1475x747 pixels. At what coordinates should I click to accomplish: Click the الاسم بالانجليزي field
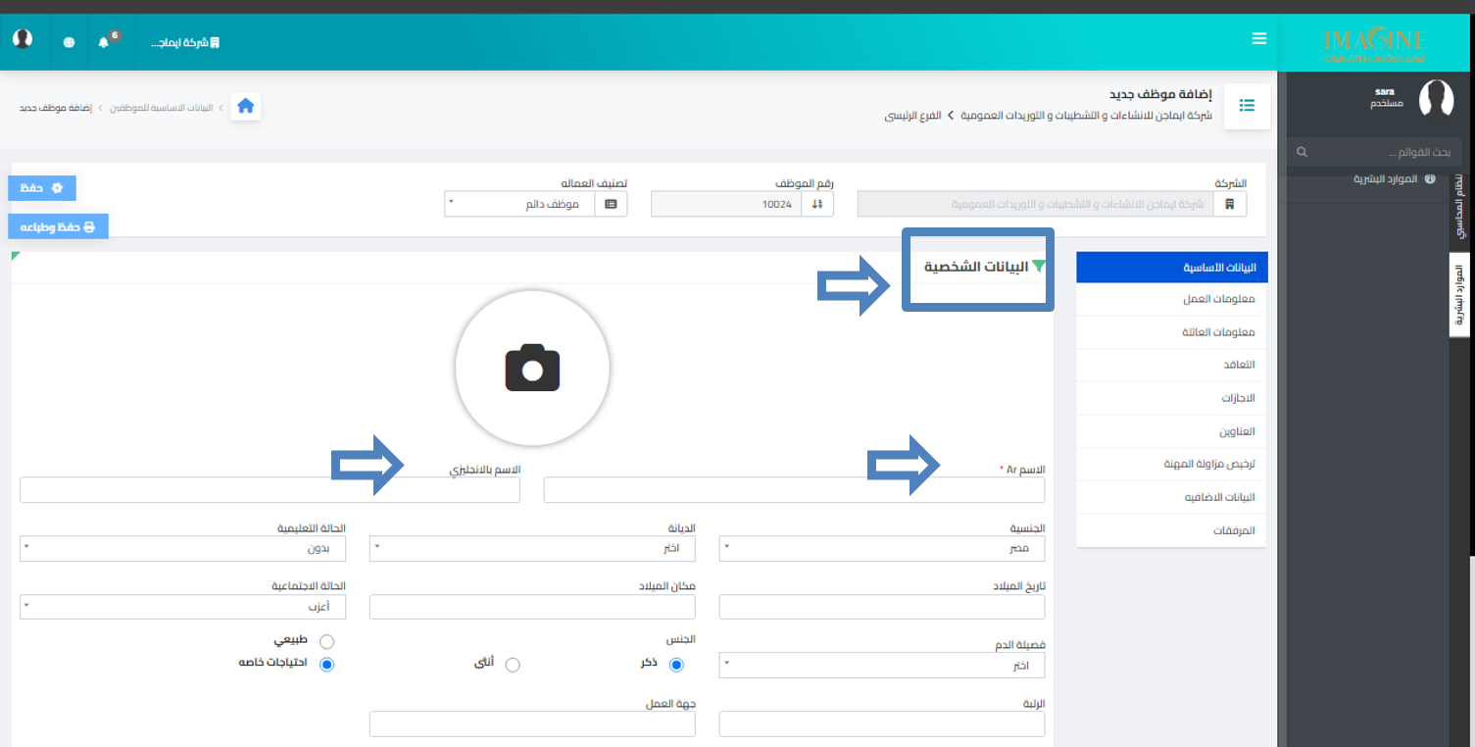pos(270,490)
